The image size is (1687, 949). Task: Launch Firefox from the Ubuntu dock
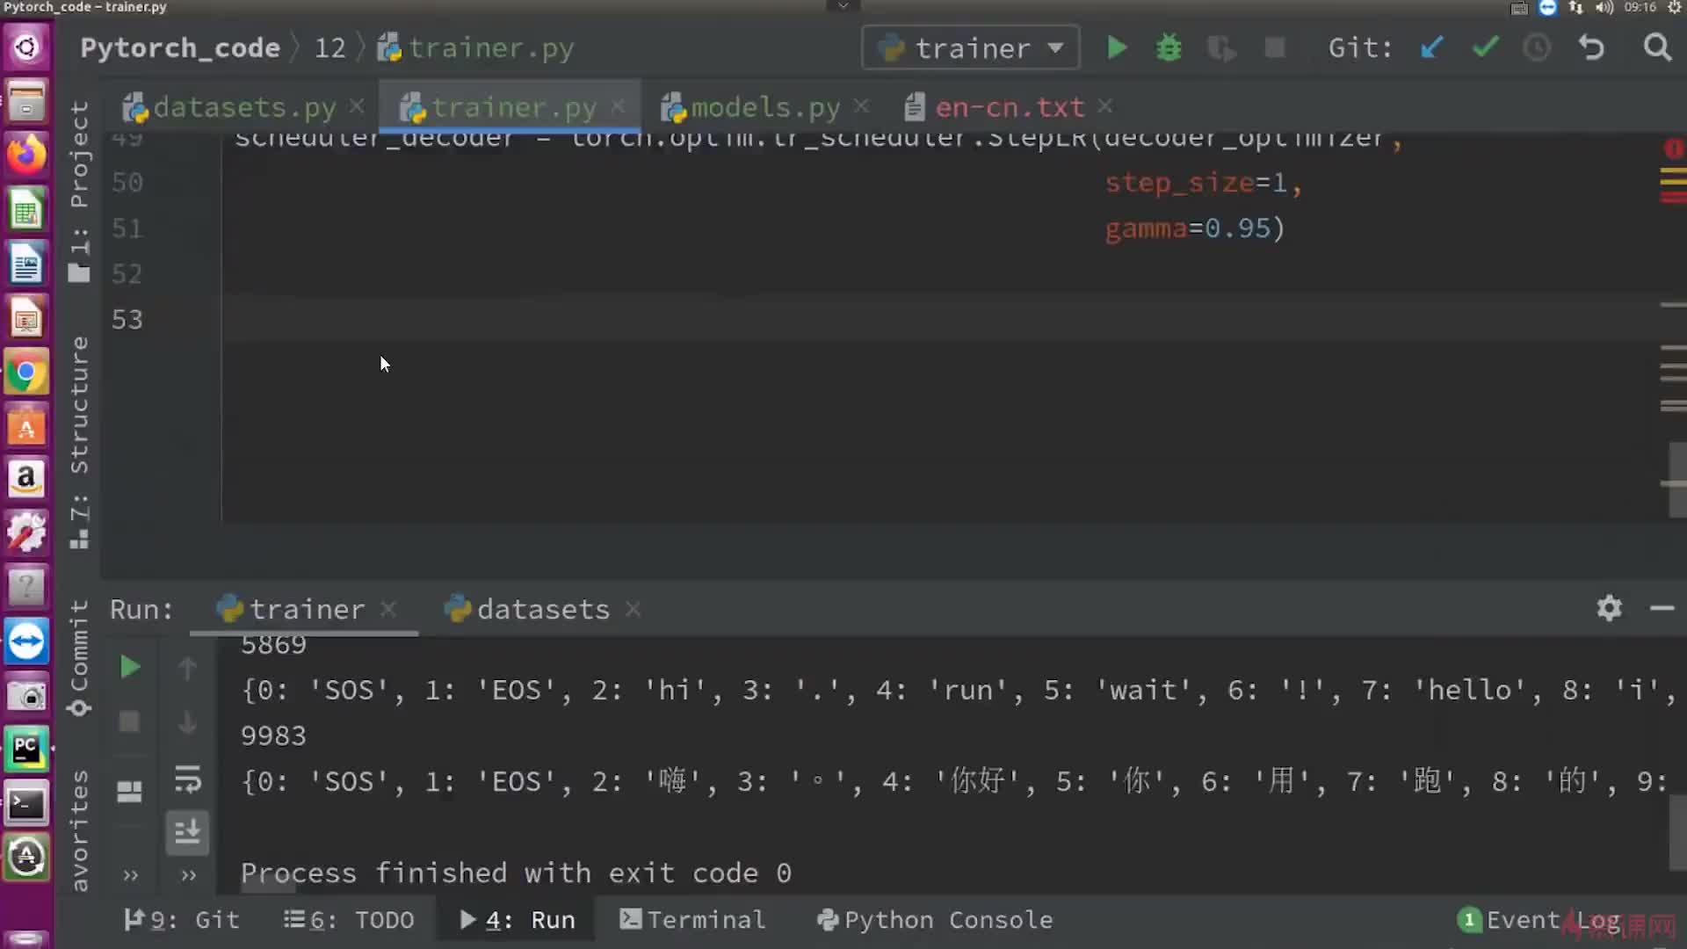click(26, 156)
